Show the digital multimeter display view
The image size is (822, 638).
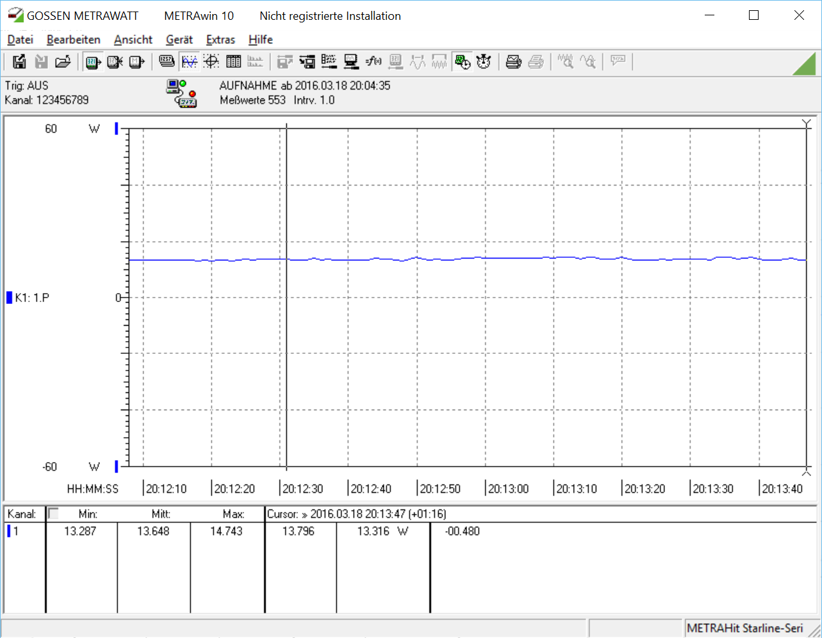tap(167, 61)
